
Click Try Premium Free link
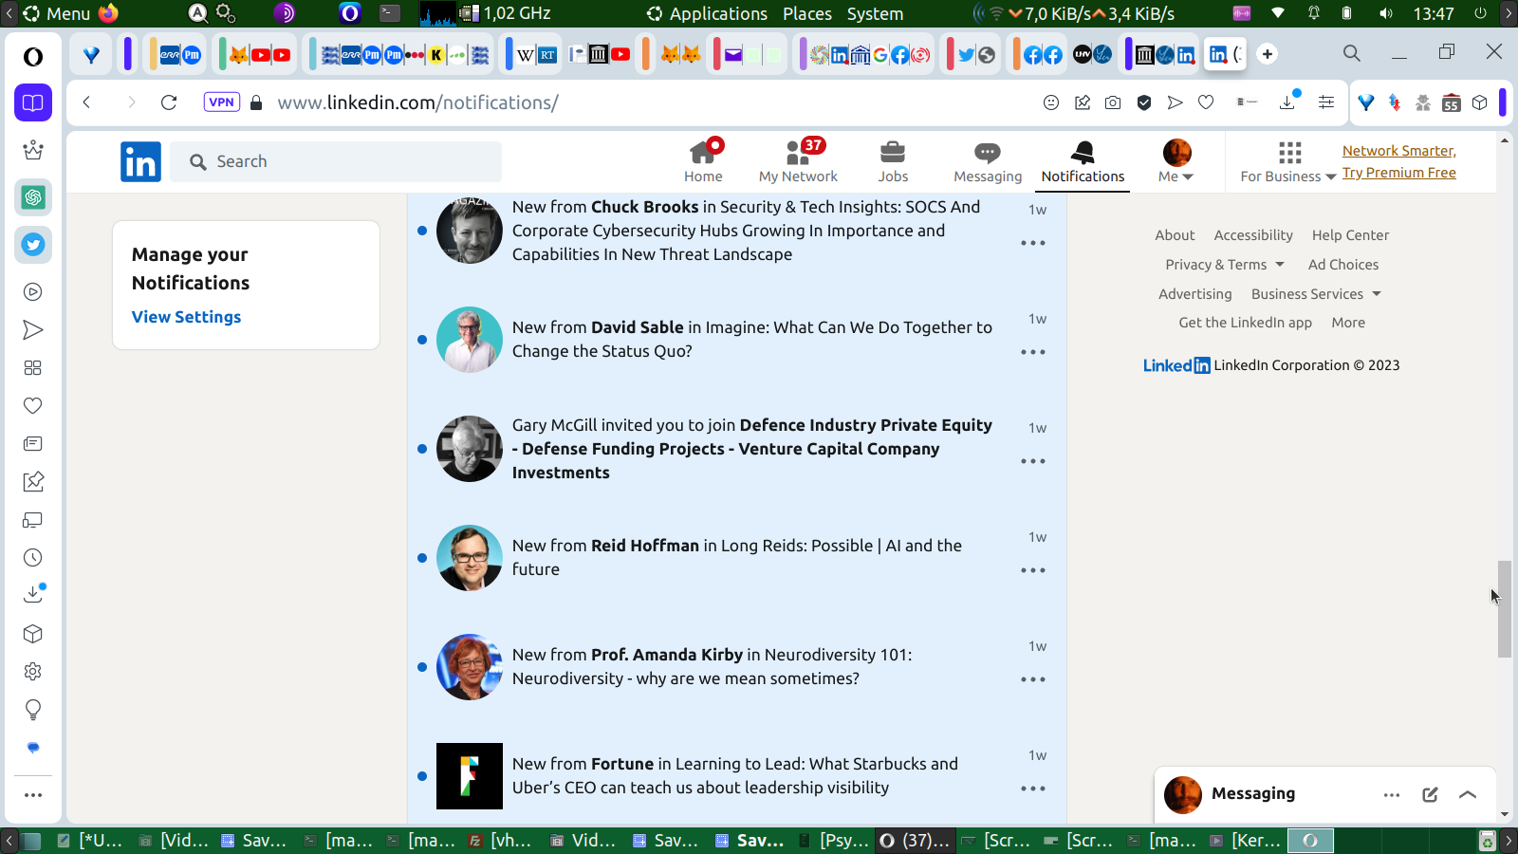coord(1398,173)
